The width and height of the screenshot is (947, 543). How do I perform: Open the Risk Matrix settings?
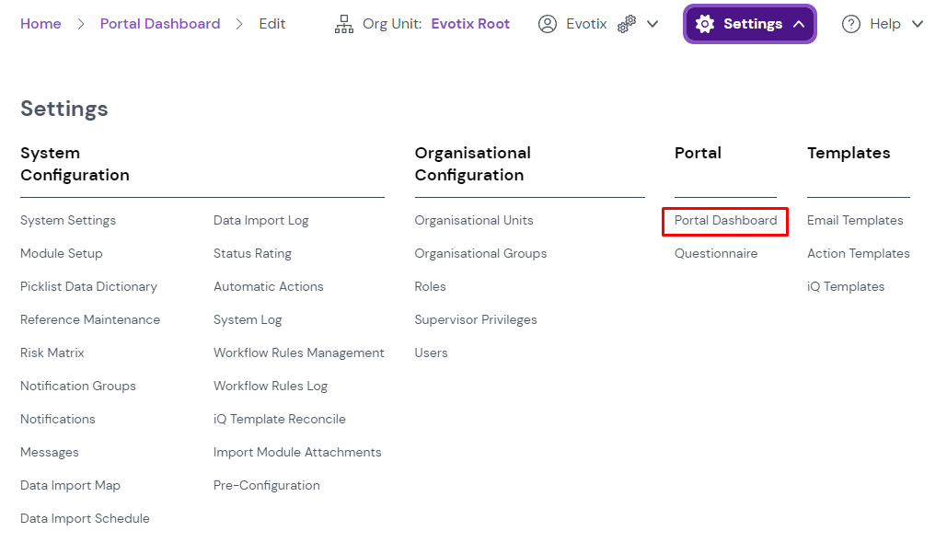pyautogui.click(x=52, y=353)
